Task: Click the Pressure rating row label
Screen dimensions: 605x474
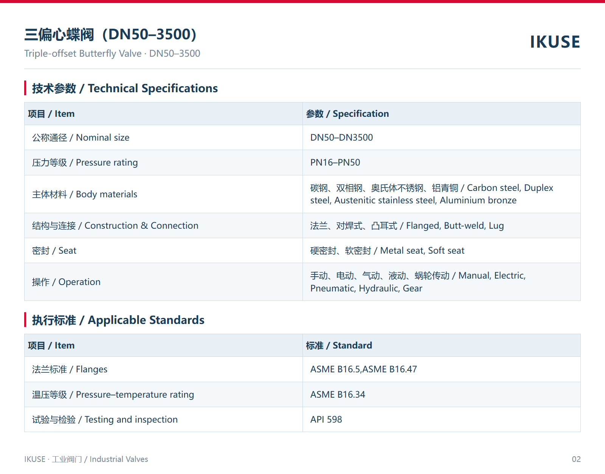Action: coord(85,163)
